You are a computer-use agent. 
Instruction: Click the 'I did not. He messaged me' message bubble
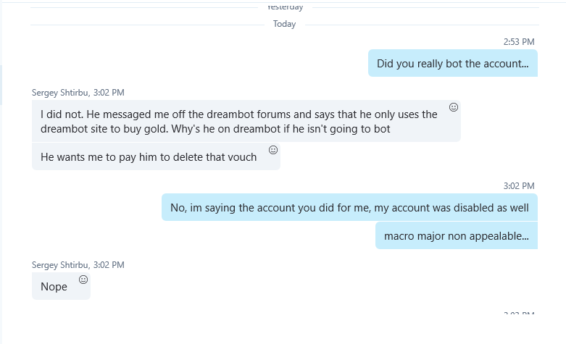pos(239,121)
